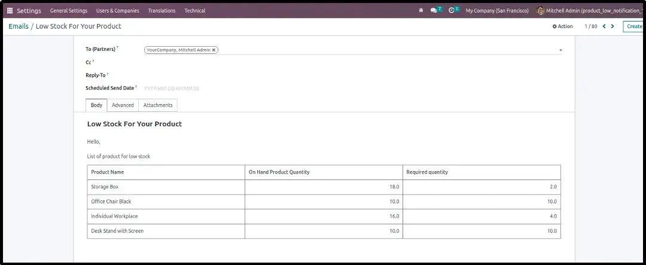Click the 2.0 required quantity value
Image resolution: width=646 pixels, height=265 pixels.
click(x=553, y=187)
